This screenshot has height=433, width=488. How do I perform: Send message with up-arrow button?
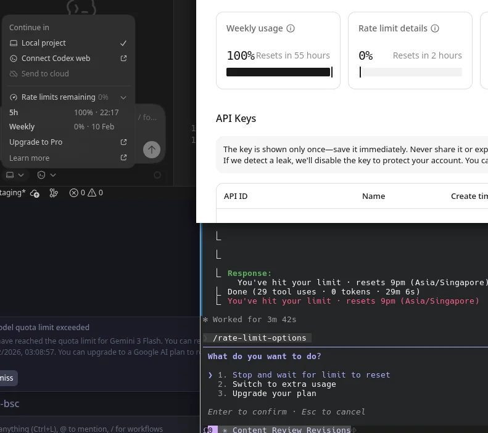point(152,150)
